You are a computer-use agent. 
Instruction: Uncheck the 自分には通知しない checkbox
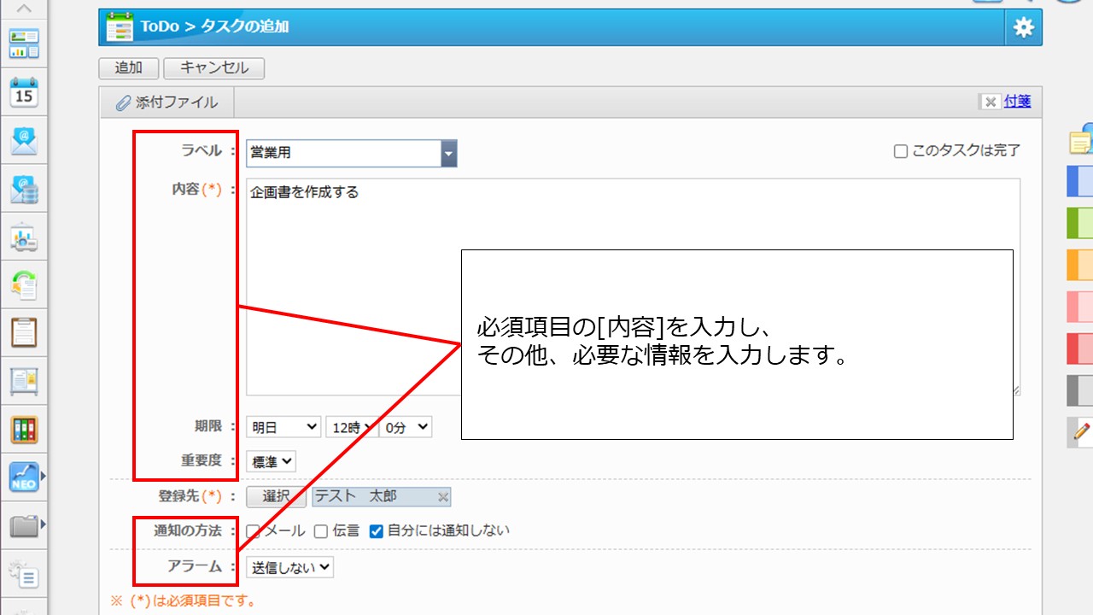[x=377, y=531]
